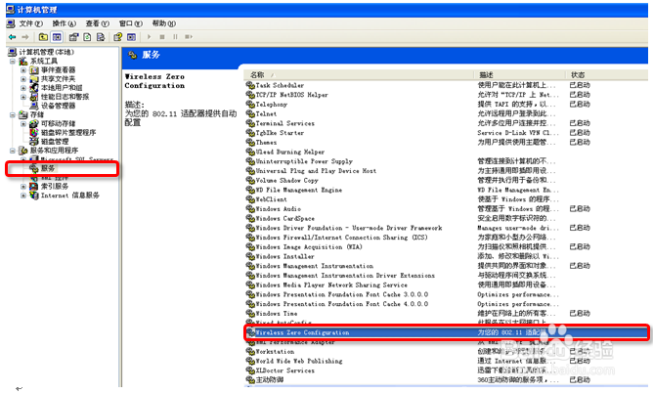
Task: Click the 共享文件夹 folder icon
Action: coord(34,79)
